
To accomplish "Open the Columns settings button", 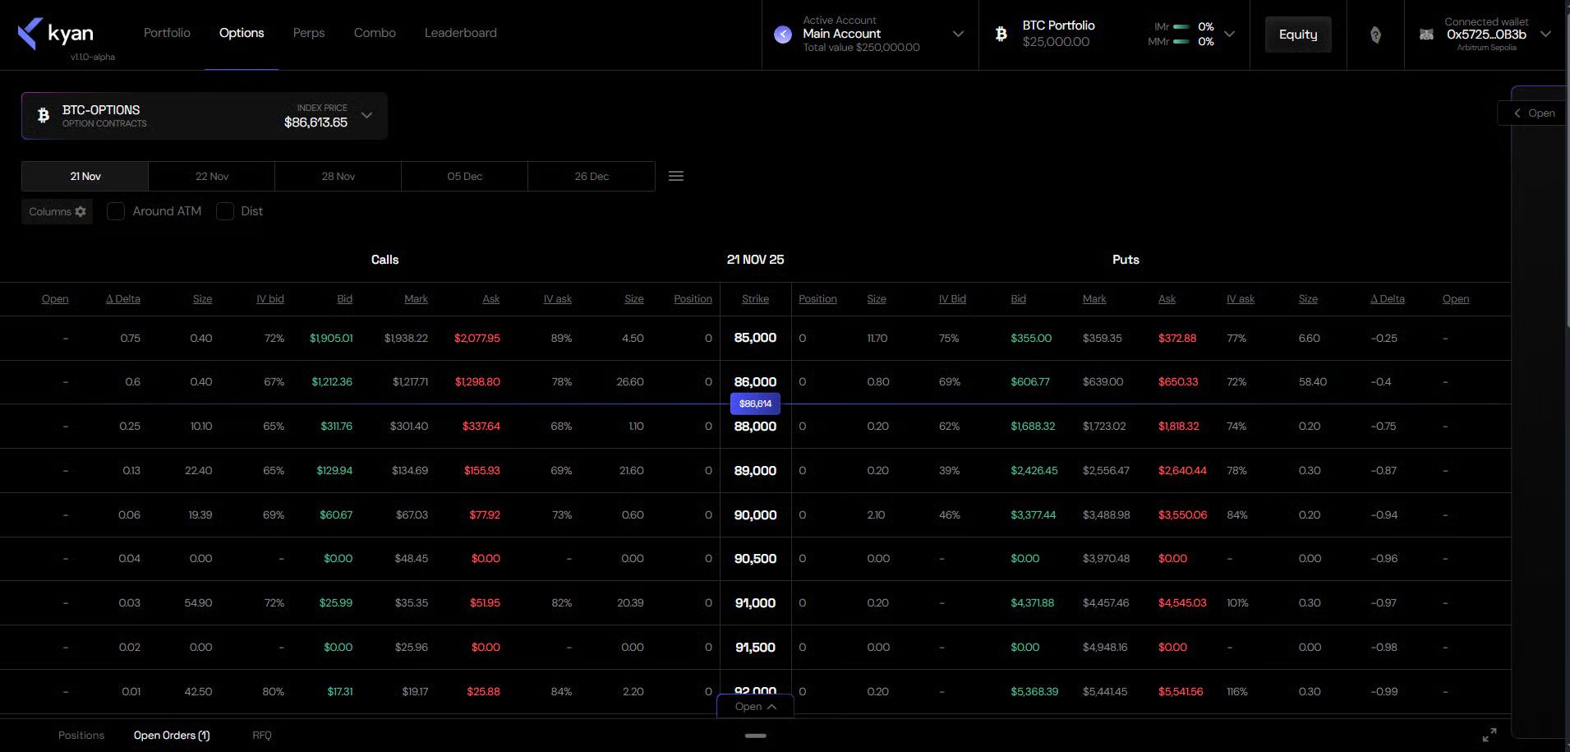I will tap(57, 211).
